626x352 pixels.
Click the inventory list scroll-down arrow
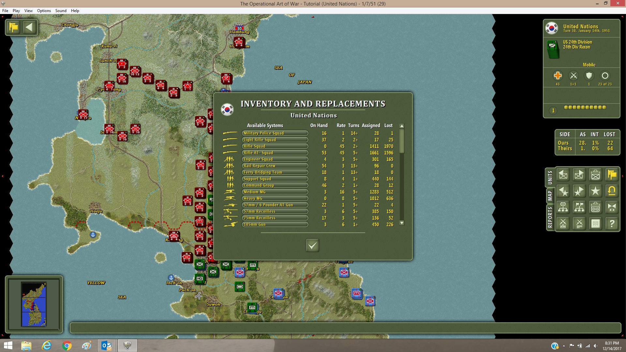[x=402, y=223]
